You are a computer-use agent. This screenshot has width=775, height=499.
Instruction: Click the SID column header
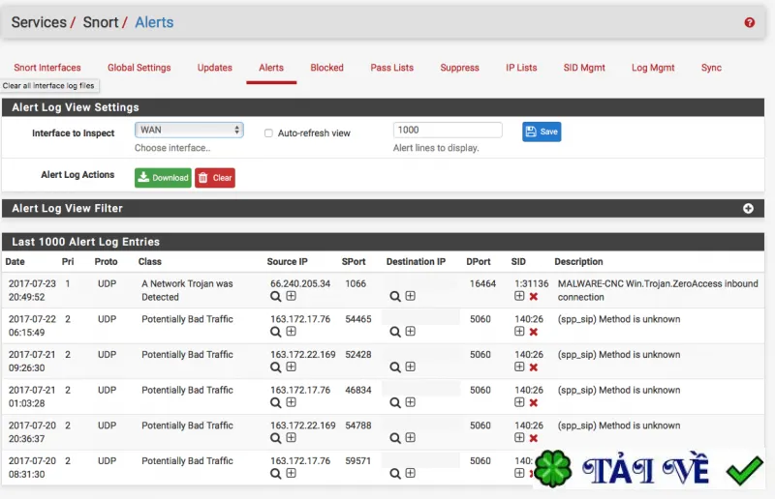coord(518,262)
